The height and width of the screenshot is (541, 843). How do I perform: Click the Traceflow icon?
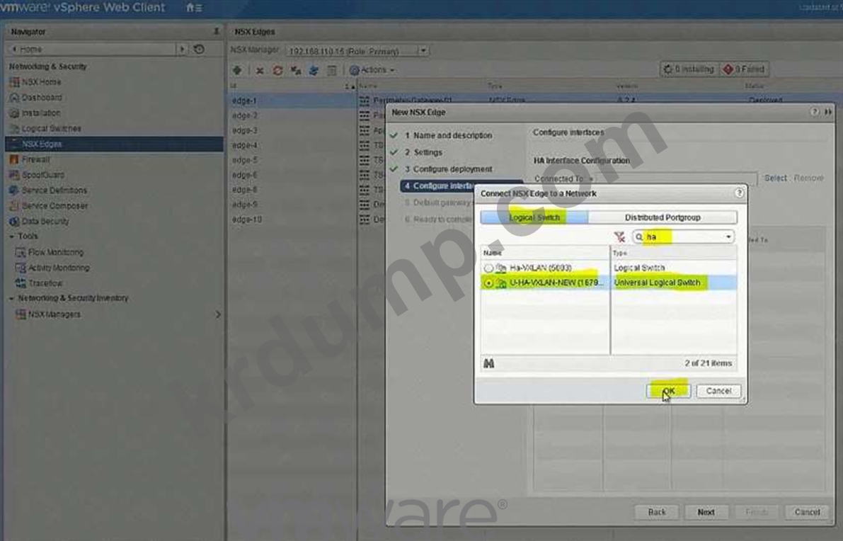pos(21,283)
